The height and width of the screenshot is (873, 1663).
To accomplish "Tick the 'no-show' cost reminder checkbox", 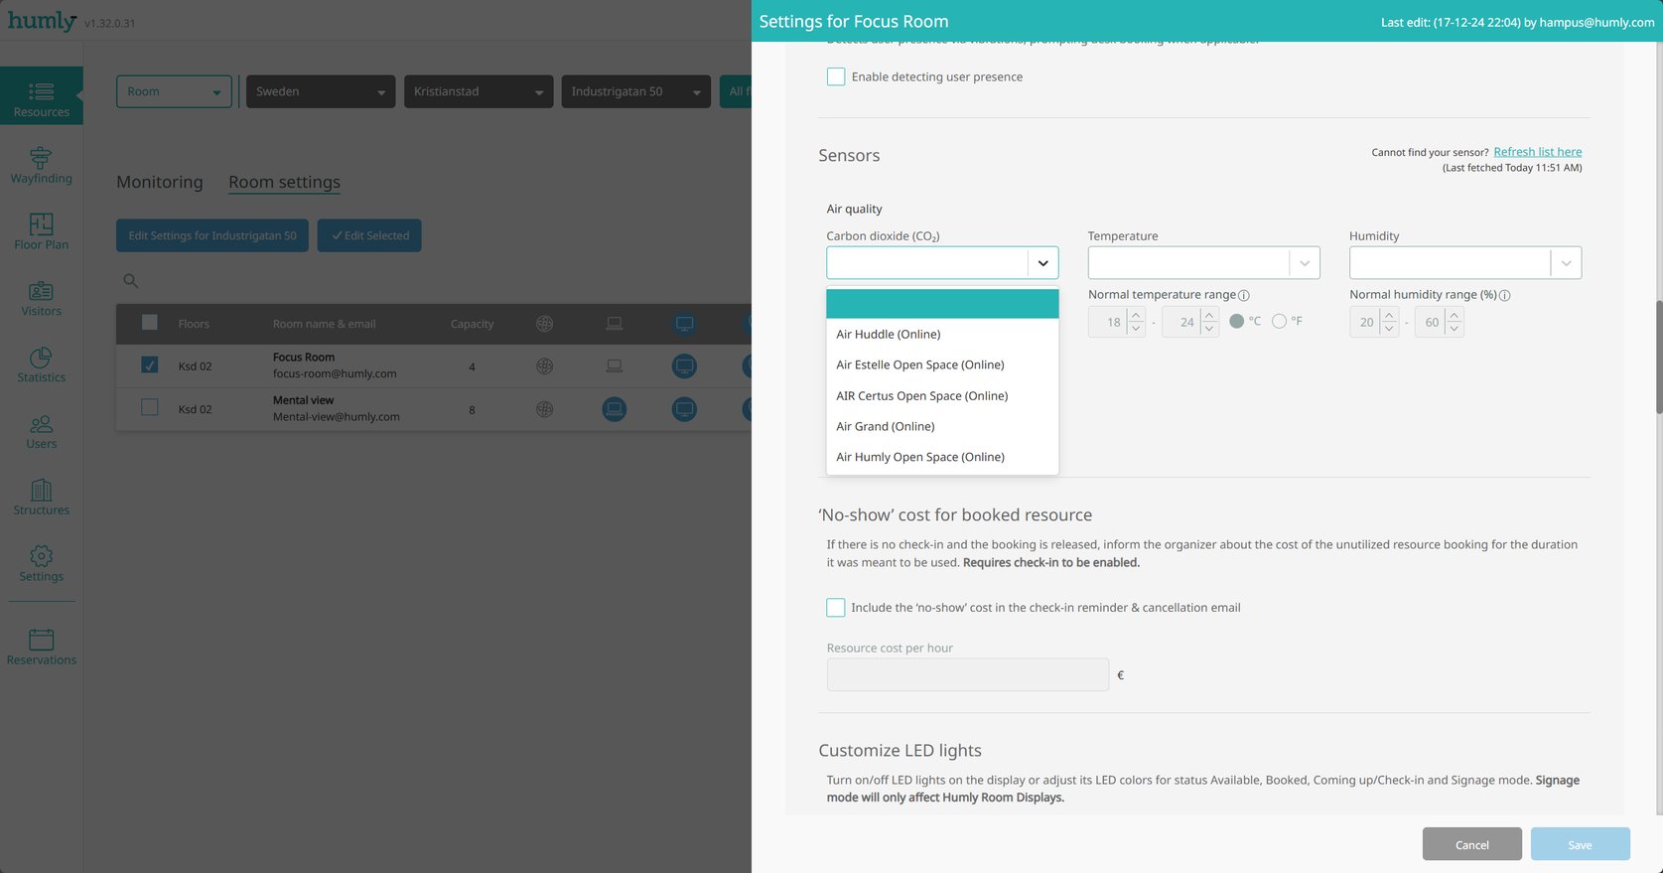I will (x=836, y=607).
